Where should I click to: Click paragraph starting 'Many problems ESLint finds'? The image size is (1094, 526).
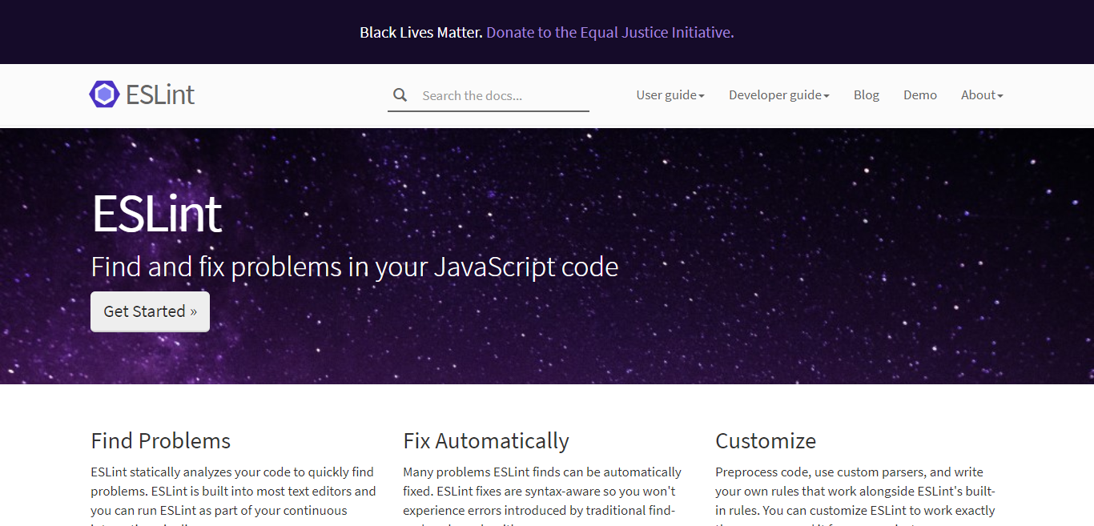click(x=543, y=495)
